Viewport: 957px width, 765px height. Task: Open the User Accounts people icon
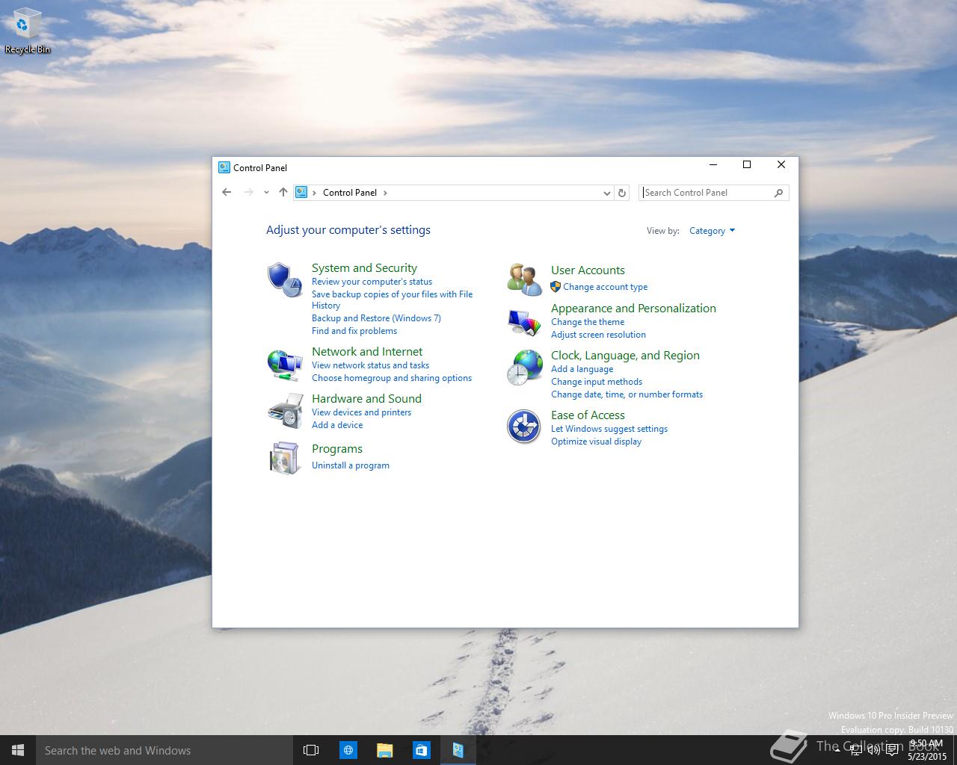click(x=524, y=279)
